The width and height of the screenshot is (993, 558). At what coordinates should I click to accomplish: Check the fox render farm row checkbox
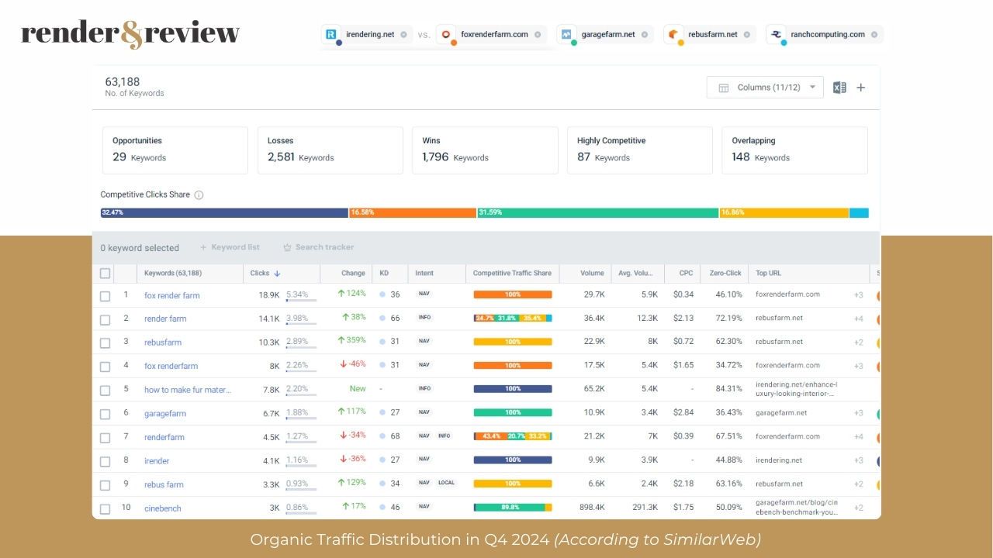[105, 295]
